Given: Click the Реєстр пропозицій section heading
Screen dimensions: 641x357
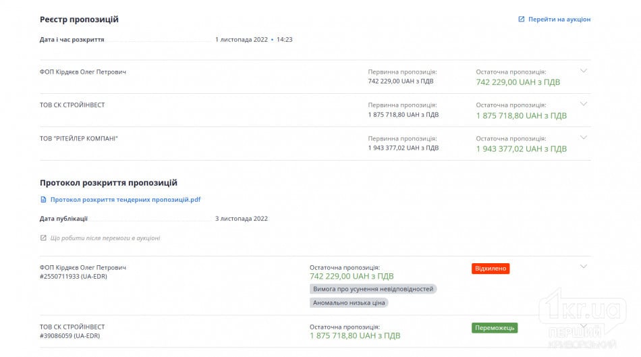Looking at the screenshot, I should (x=79, y=19).
